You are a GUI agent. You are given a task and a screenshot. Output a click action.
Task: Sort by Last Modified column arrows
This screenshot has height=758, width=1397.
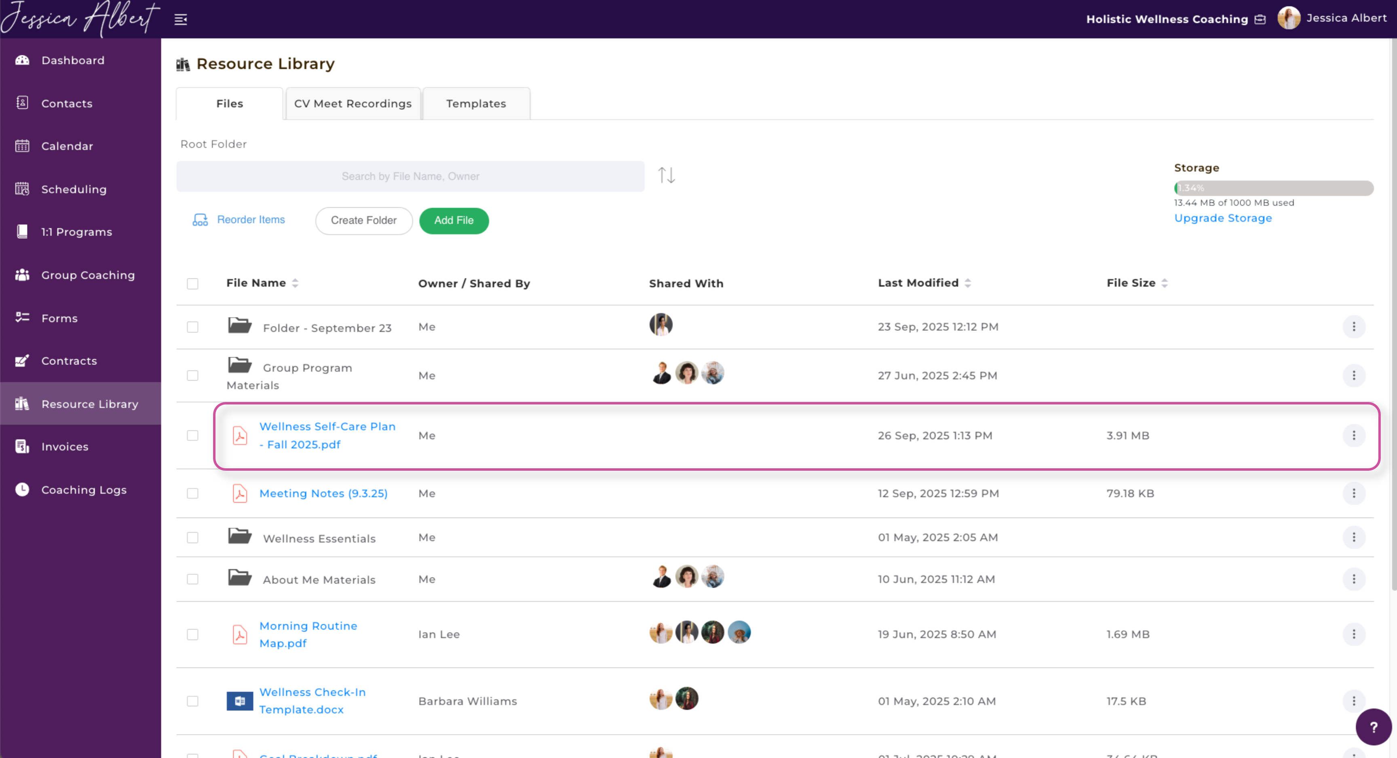point(967,283)
